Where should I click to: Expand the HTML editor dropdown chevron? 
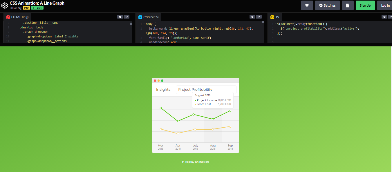(127, 17)
